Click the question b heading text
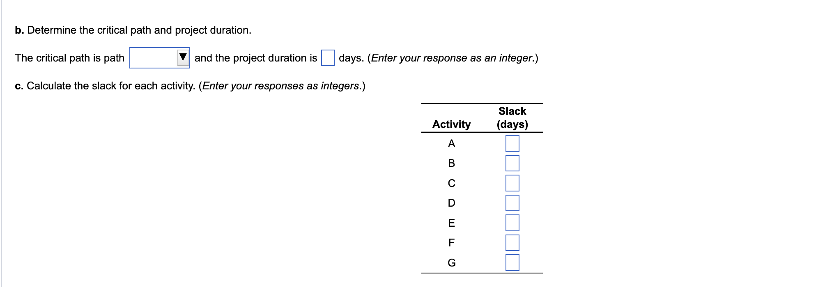This screenshot has width=818, height=287. [132, 30]
